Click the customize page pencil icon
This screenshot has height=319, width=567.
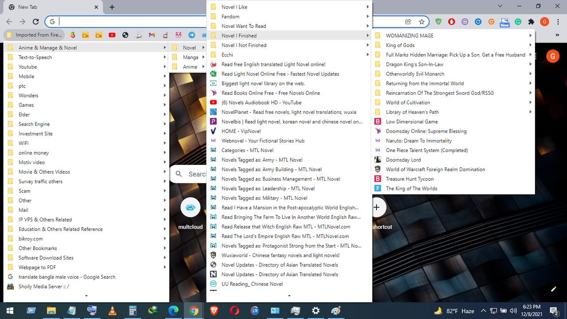click(553, 289)
